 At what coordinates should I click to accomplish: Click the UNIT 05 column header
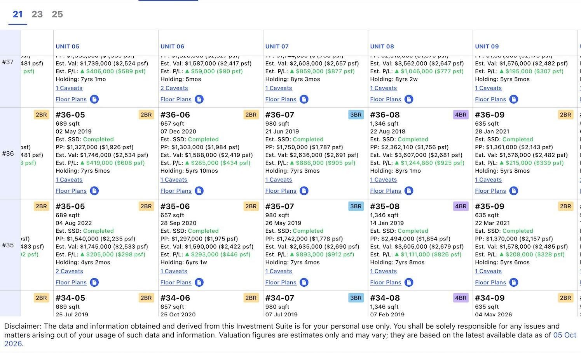pos(68,46)
